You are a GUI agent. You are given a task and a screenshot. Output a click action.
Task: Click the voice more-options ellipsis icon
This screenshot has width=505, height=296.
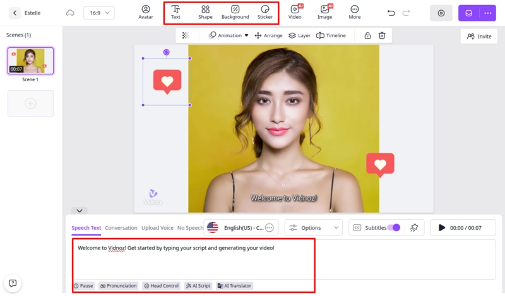[x=270, y=227]
